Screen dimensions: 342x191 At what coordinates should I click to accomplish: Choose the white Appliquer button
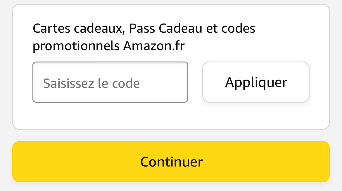click(x=256, y=82)
